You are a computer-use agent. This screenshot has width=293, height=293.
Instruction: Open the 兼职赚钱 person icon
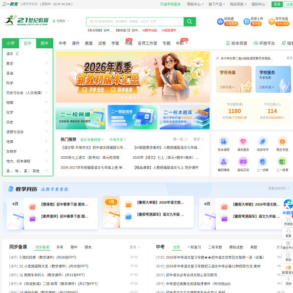tap(224, 162)
